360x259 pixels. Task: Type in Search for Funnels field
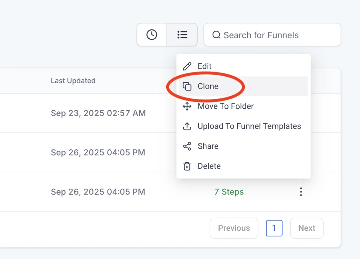(276, 35)
